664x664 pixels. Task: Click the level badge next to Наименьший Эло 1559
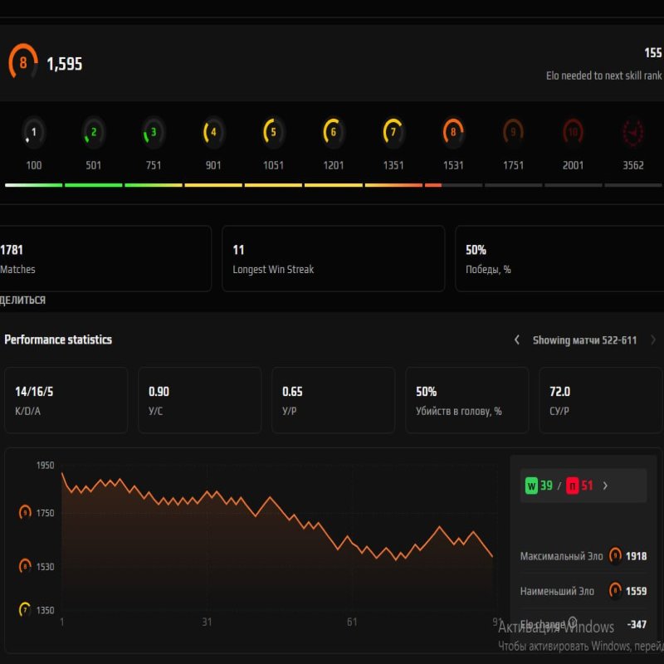pyautogui.click(x=614, y=591)
